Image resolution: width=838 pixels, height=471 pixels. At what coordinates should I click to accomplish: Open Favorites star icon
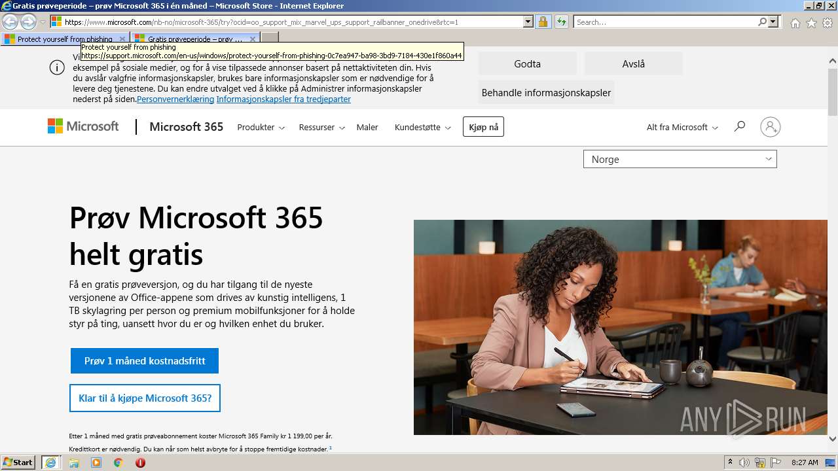click(811, 23)
